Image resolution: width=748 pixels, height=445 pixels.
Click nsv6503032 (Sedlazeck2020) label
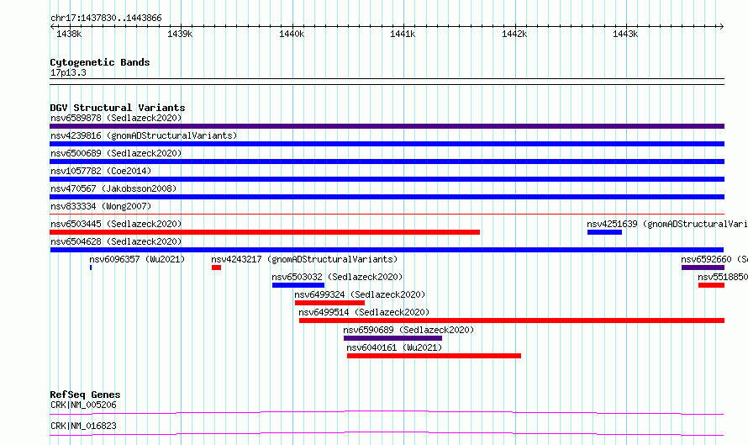337,277
